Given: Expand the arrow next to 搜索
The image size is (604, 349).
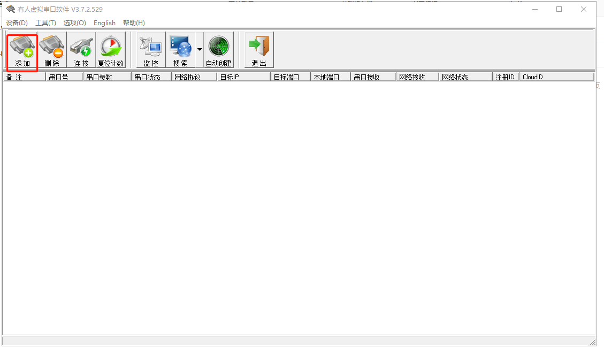Looking at the screenshot, I should 200,50.
